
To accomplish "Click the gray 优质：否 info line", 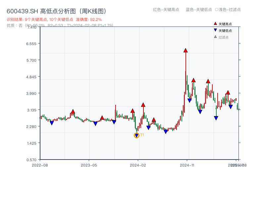I will point(60,26).
